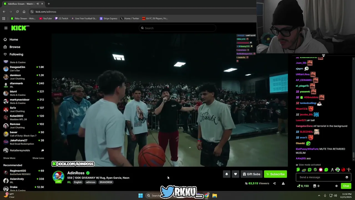Open the browser apps grid icon
The width and height of the screenshot is (355, 200).
point(4,18)
